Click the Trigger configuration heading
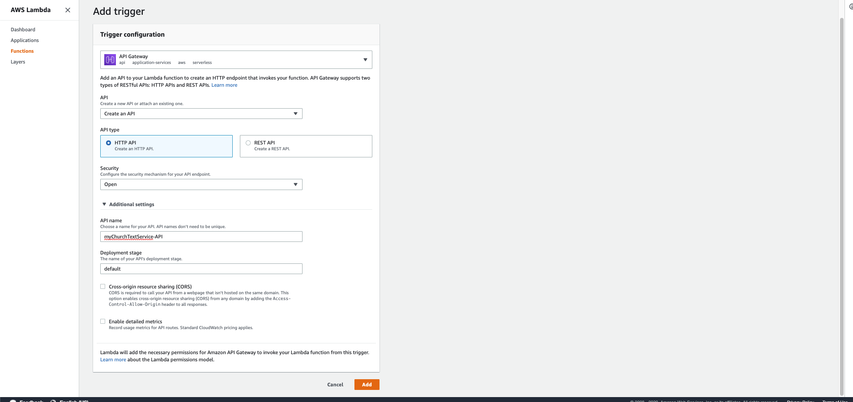 click(x=132, y=34)
